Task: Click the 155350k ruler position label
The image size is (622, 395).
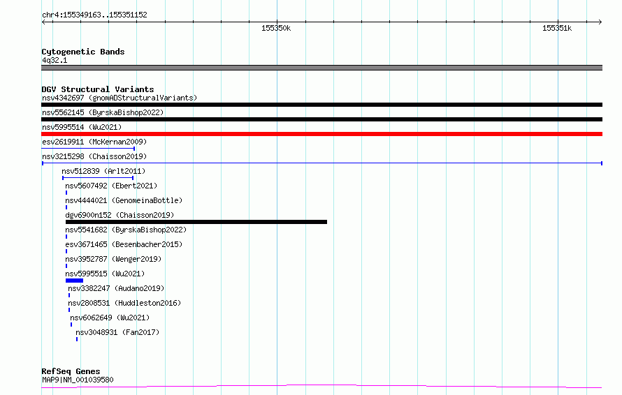Action: click(276, 28)
